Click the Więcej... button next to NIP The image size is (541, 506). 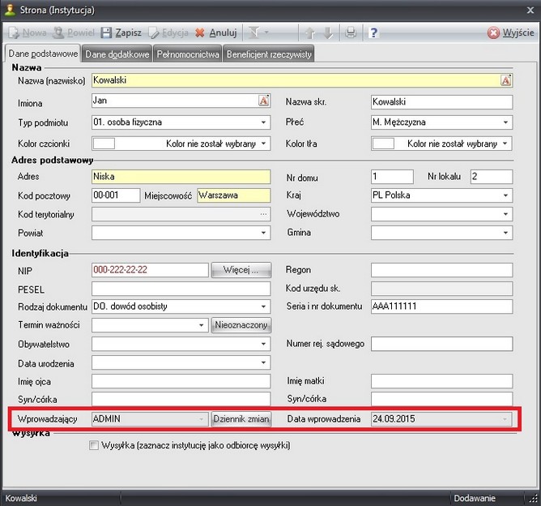tap(241, 270)
